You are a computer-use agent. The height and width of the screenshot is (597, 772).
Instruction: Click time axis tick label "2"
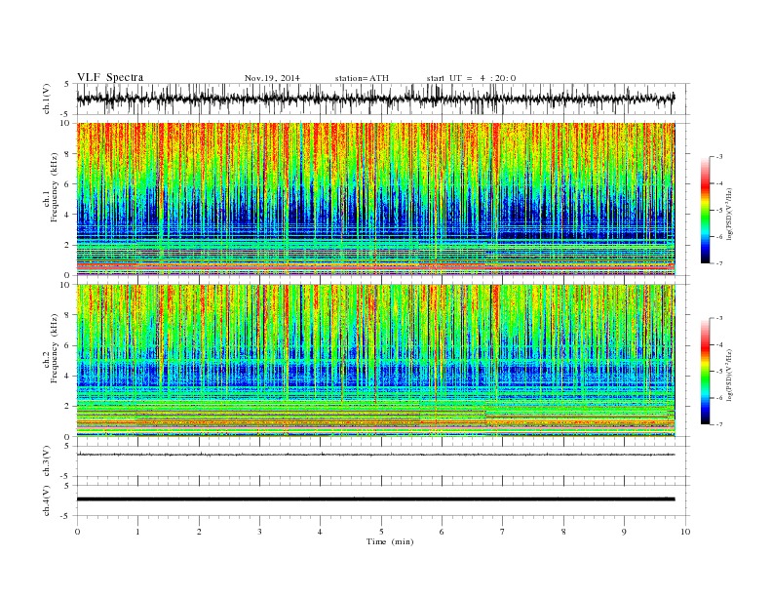coord(199,532)
